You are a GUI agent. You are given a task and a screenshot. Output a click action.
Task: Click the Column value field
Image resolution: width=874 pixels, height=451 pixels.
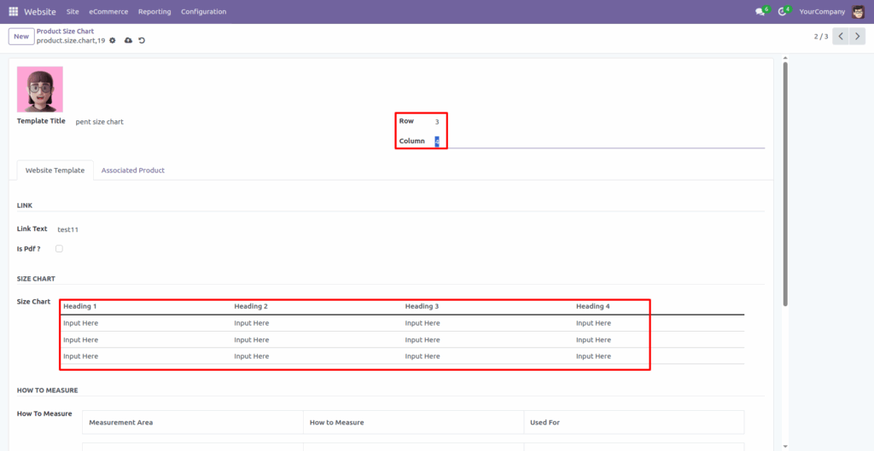coord(598,142)
